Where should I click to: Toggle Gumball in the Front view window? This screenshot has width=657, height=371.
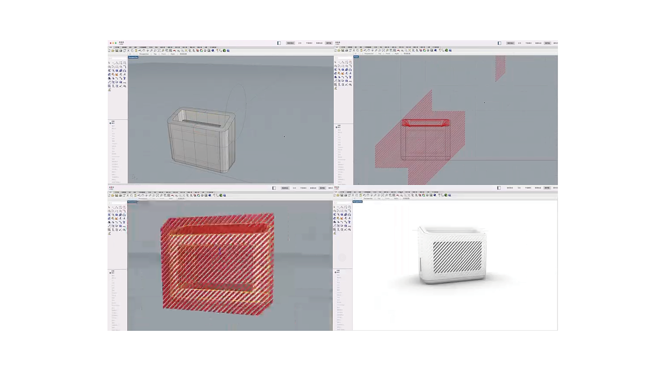[547, 43]
